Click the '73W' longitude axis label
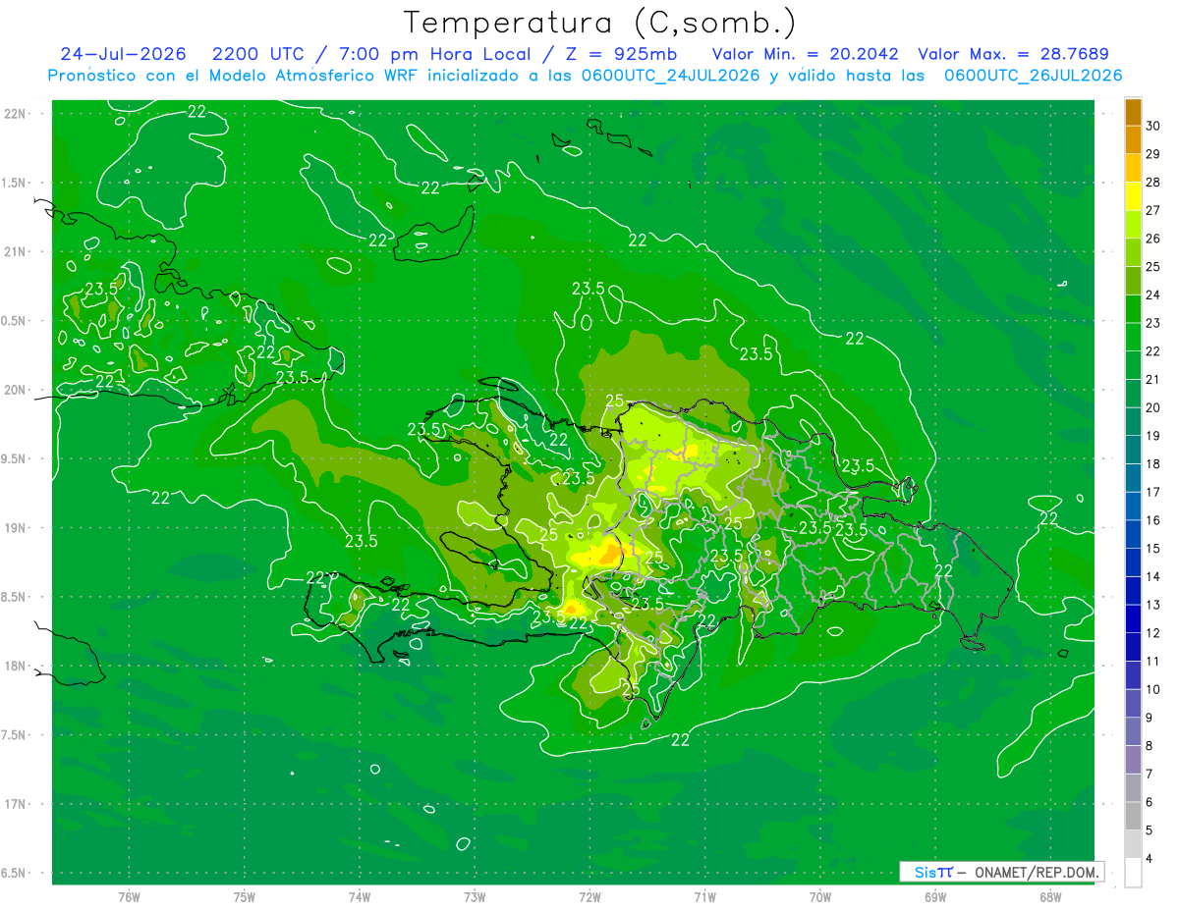 [475, 896]
